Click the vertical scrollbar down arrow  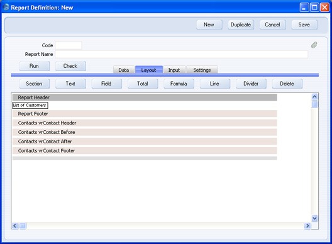click(x=314, y=218)
